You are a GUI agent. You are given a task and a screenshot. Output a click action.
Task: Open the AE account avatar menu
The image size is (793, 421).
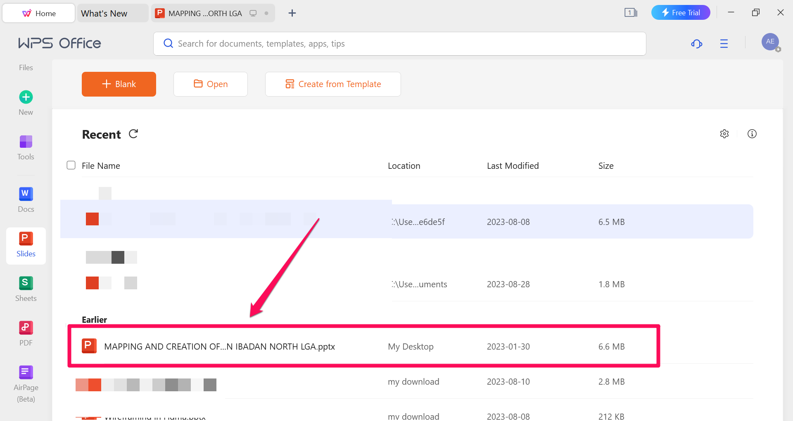[x=770, y=42]
